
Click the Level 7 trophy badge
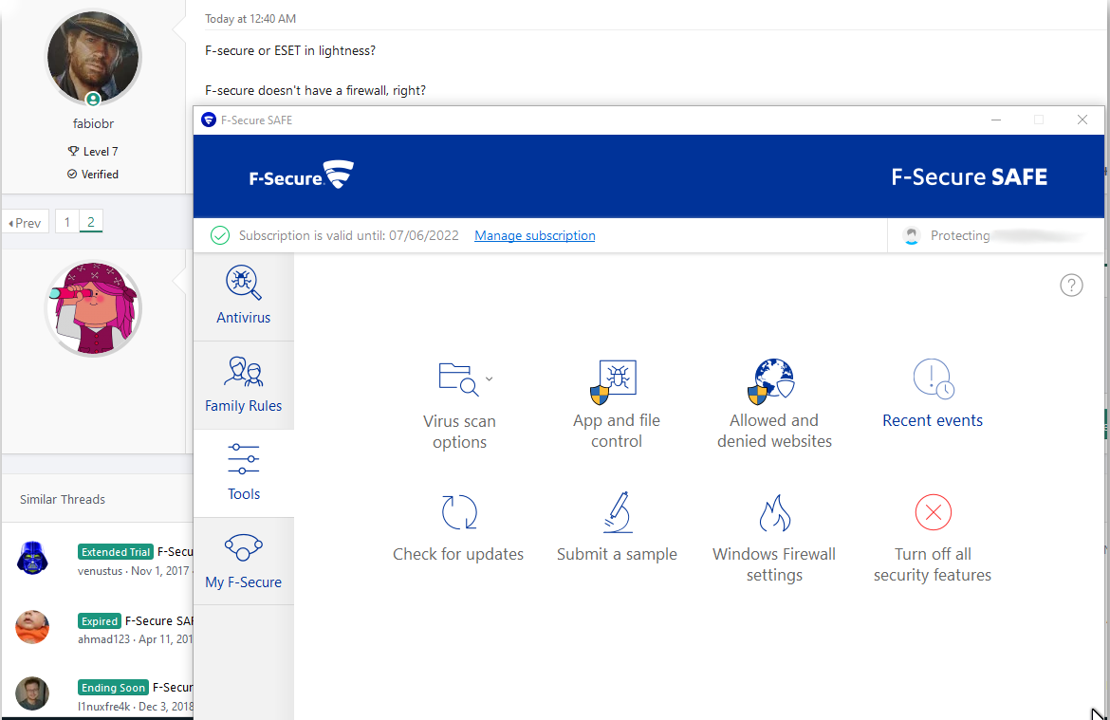tap(93, 152)
